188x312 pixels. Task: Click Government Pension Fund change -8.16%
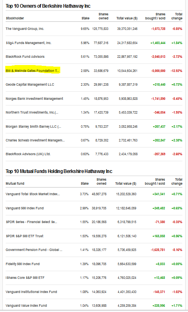click(177, 250)
